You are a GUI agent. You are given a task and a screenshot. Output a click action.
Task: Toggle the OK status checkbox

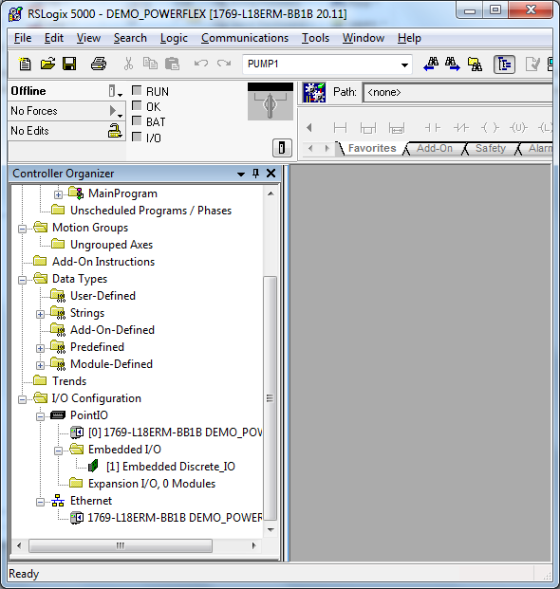(137, 105)
